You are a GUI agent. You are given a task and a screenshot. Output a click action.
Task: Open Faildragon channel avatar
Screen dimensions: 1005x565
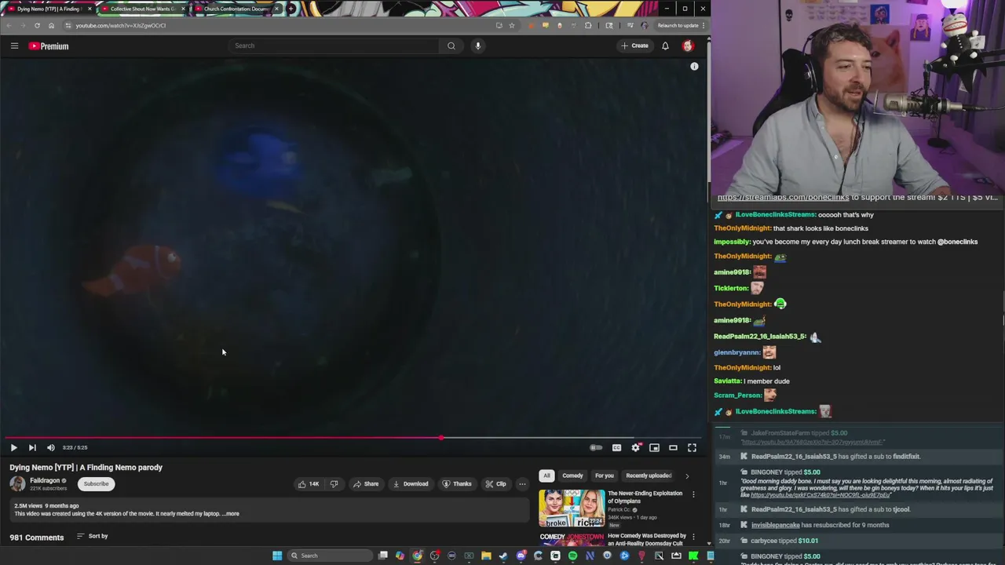click(17, 483)
